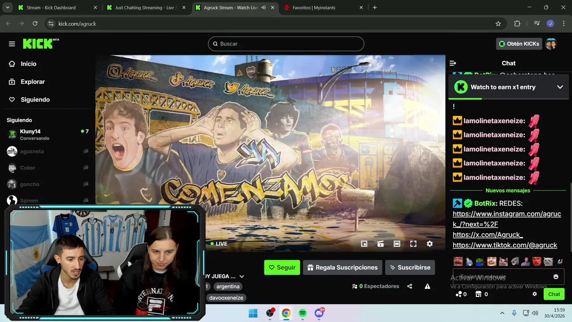Open the clip creation icon on the player
Screen dimensions: 572x322
click(x=381, y=244)
